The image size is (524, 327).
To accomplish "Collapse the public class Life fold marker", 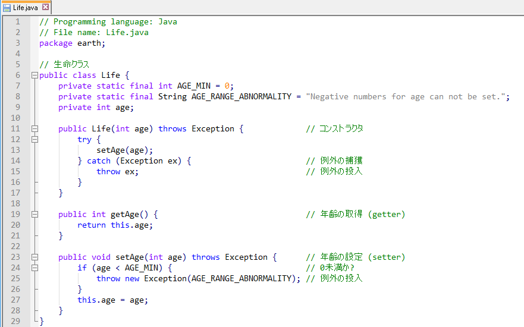I will (34, 75).
